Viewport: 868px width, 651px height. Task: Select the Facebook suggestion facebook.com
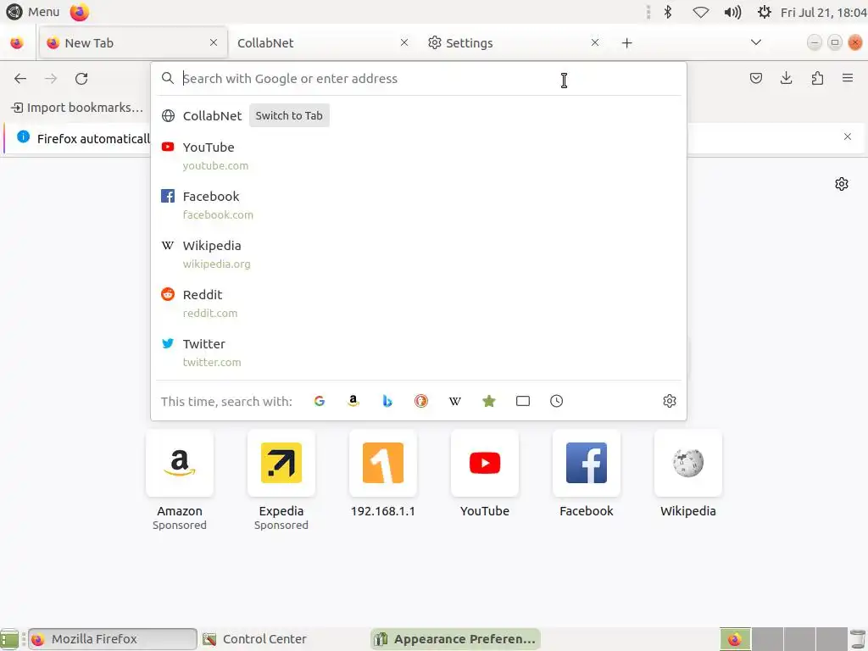pos(419,205)
